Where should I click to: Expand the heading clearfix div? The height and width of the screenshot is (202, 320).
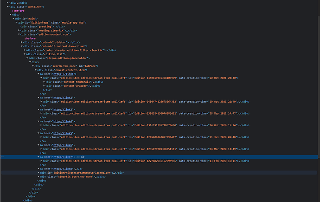click(x=19, y=30)
